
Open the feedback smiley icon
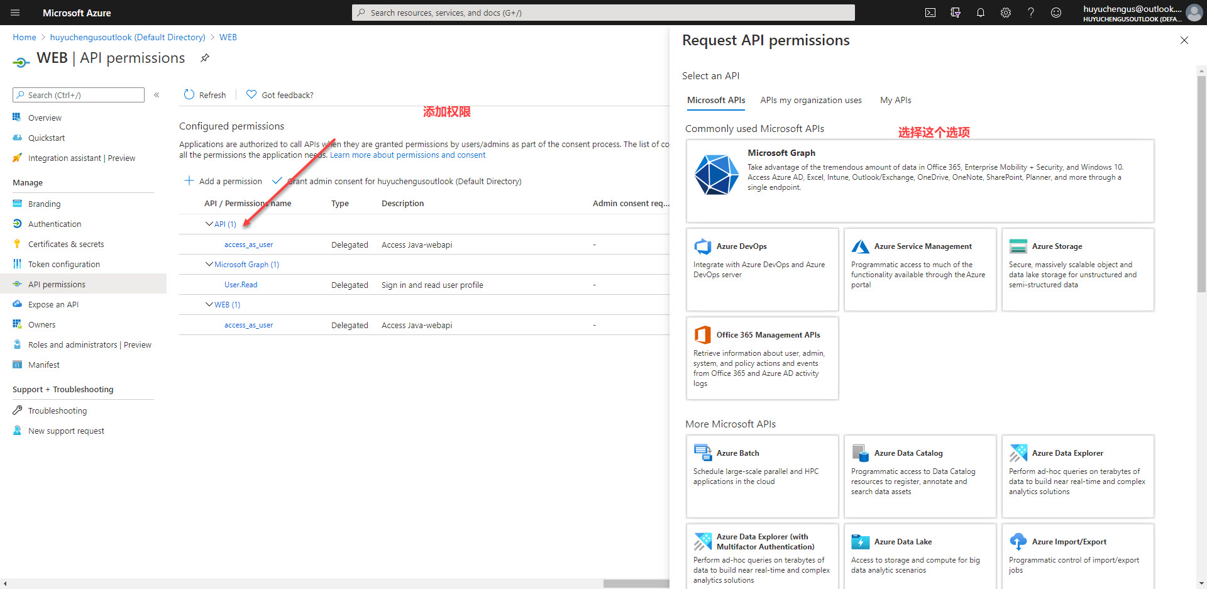tap(1056, 13)
